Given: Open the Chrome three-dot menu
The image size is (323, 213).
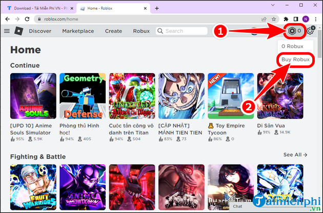Looking at the screenshot, I should point(316,19).
